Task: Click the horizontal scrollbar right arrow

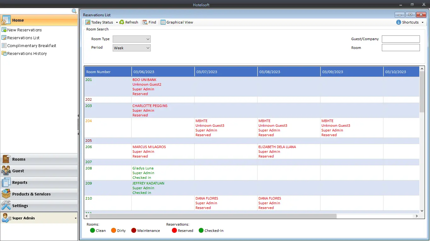Action: [x=417, y=216]
